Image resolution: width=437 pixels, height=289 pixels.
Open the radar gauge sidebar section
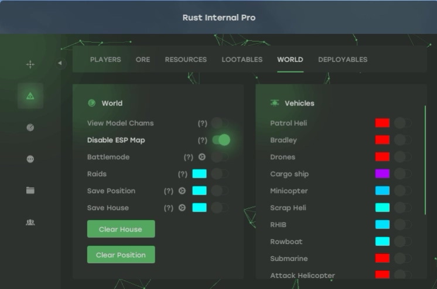[x=30, y=128]
